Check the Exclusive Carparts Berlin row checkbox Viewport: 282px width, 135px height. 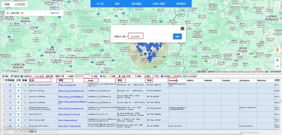click(3, 85)
